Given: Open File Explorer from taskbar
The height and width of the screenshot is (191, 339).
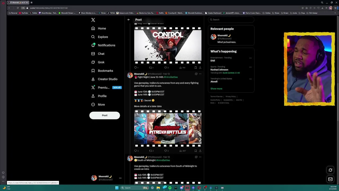Looking at the screenshot, I should click(158, 188).
